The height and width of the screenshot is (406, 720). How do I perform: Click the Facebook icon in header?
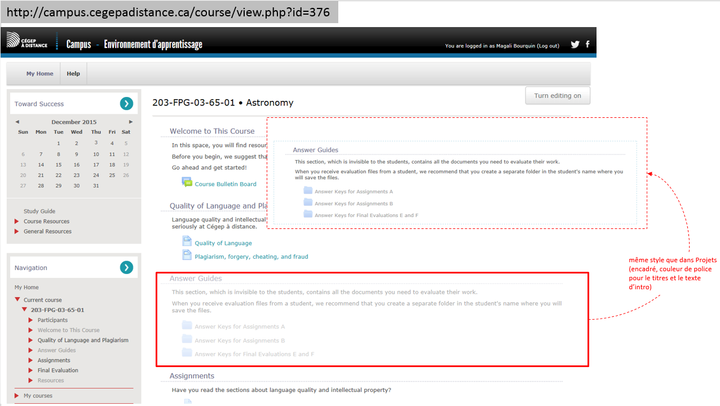588,44
